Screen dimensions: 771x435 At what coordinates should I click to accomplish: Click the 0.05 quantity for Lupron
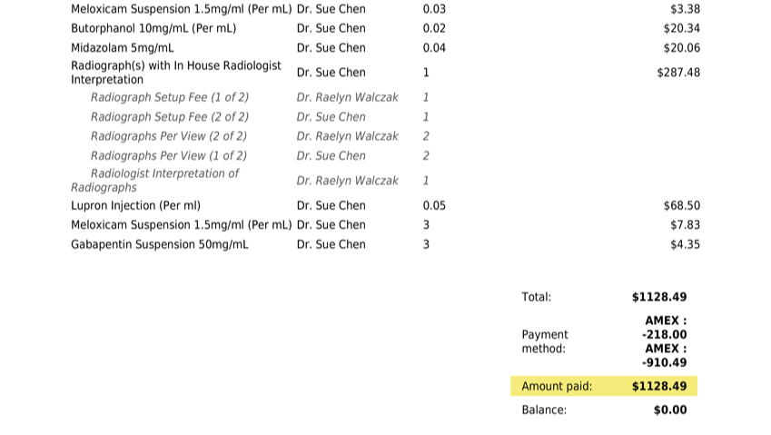[434, 205]
